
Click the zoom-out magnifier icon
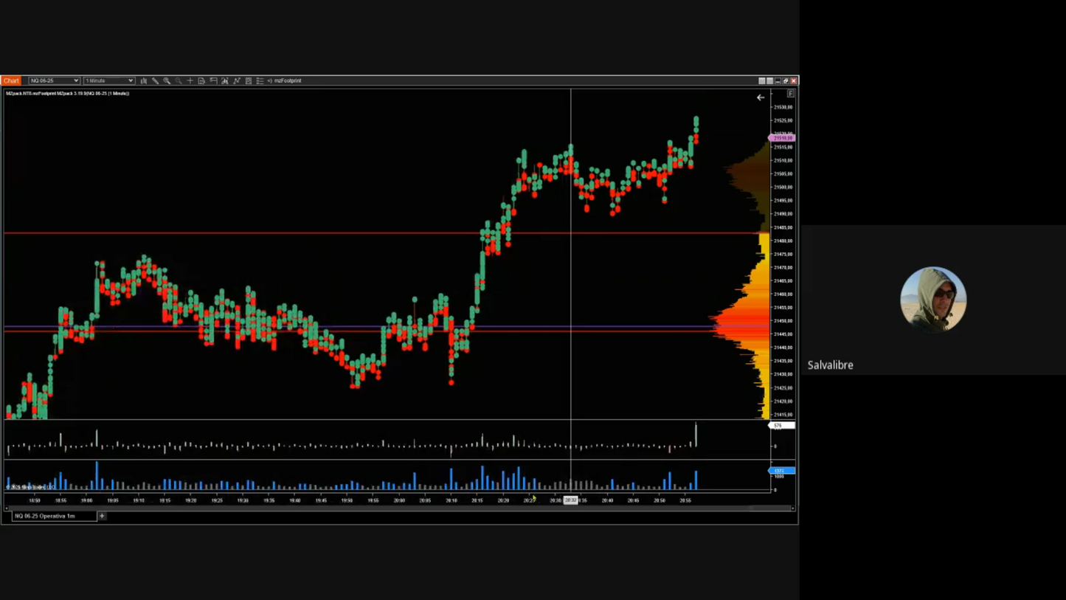point(179,80)
